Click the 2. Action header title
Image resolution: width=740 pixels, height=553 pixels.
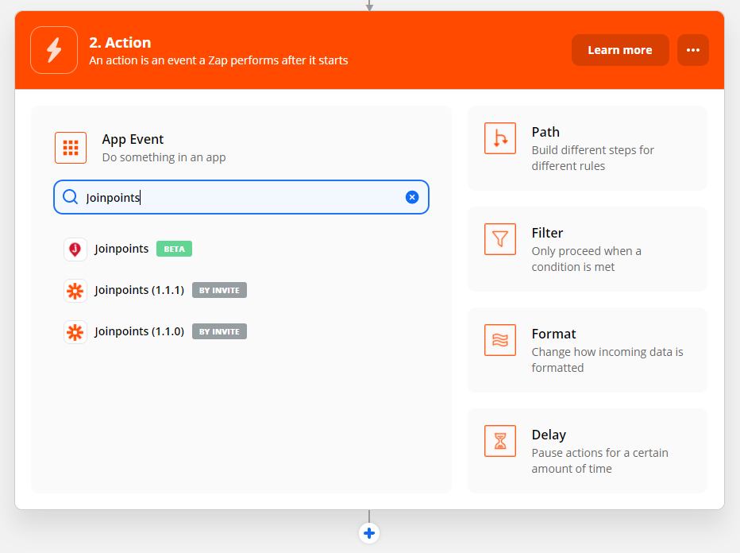click(120, 42)
